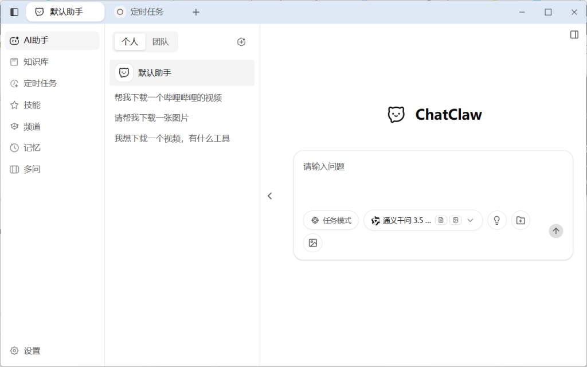Click the image upload icon below input
Image resolution: width=587 pixels, height=367 pixels.
pos(313,243)
